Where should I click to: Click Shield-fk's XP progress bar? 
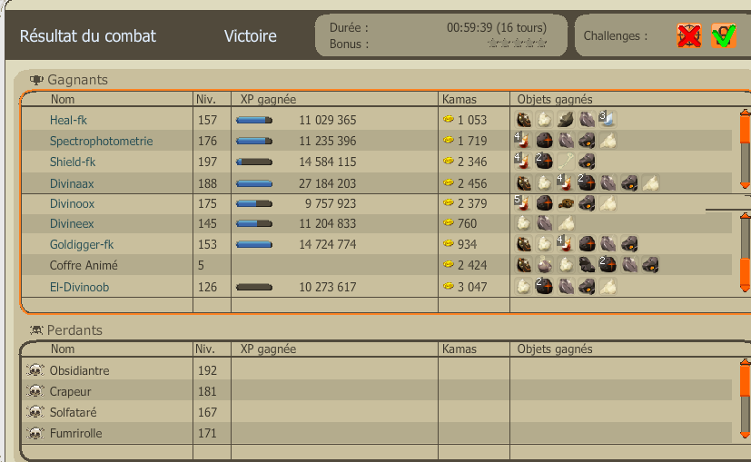[x=254, y=162]
